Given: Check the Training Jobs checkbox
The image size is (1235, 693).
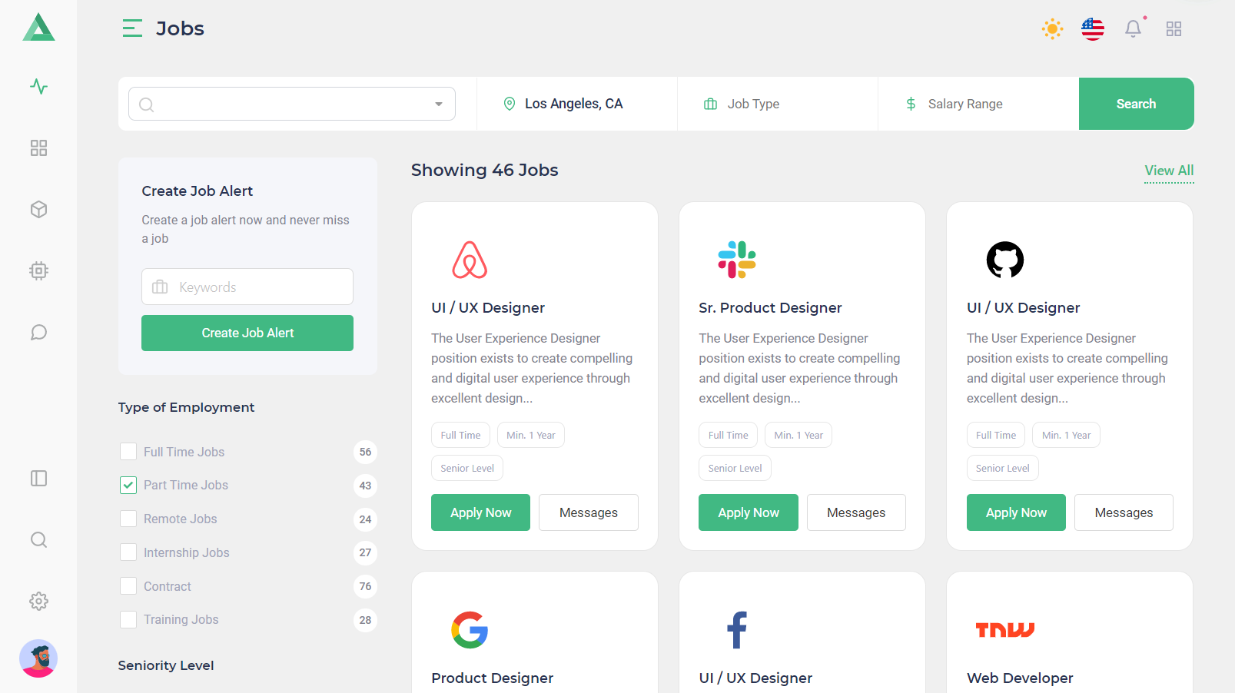Looking at the screenshot, I should pyautogui.click(x=128, y=619).
